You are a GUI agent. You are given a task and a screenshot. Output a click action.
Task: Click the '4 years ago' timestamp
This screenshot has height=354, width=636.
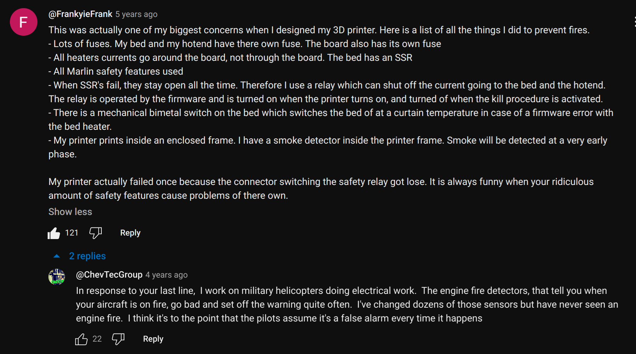166,275
